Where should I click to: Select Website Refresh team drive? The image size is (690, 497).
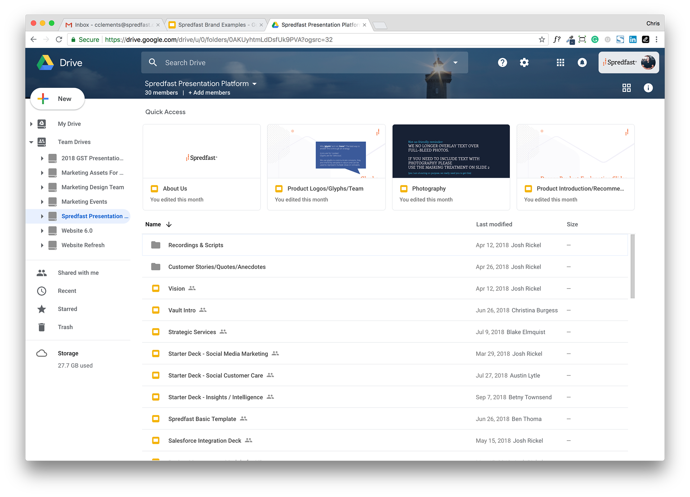pos(83,245)
